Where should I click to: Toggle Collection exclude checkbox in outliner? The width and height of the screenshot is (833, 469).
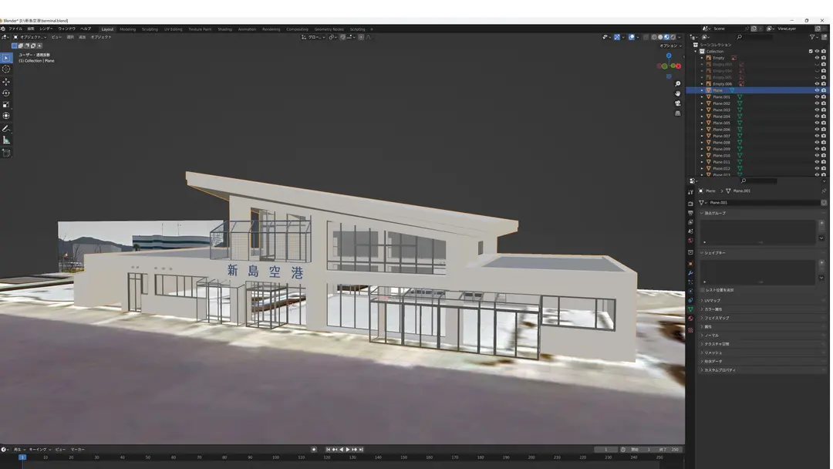(x=811, y=52)
